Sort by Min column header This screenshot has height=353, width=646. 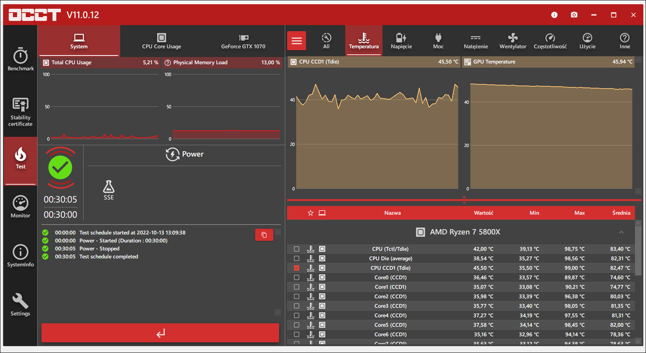coord(534,213)
